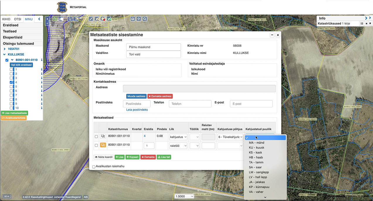The width and height of the screenshot is (373, 201).
Task: Click the orange geometry icon in second row
Action: pyautogui.click(x=103, y=145)
